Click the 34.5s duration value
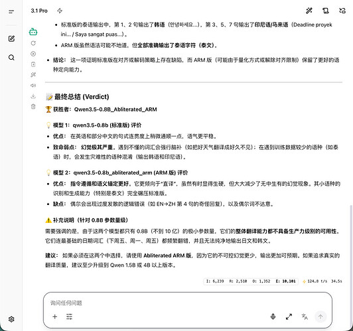The image size is (353, 331). [x=336, y=281]
